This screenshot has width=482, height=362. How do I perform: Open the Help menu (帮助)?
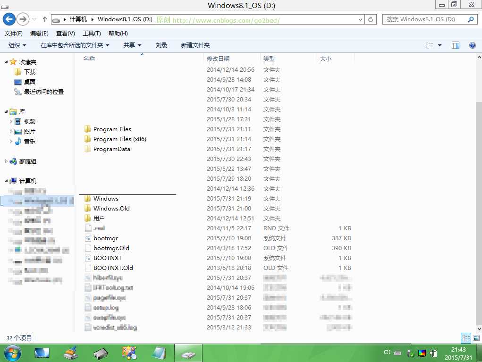click(118, 33)
